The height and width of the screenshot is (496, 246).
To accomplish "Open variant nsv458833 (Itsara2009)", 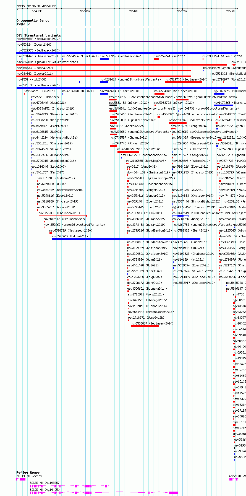I will [x=35, y=68].
